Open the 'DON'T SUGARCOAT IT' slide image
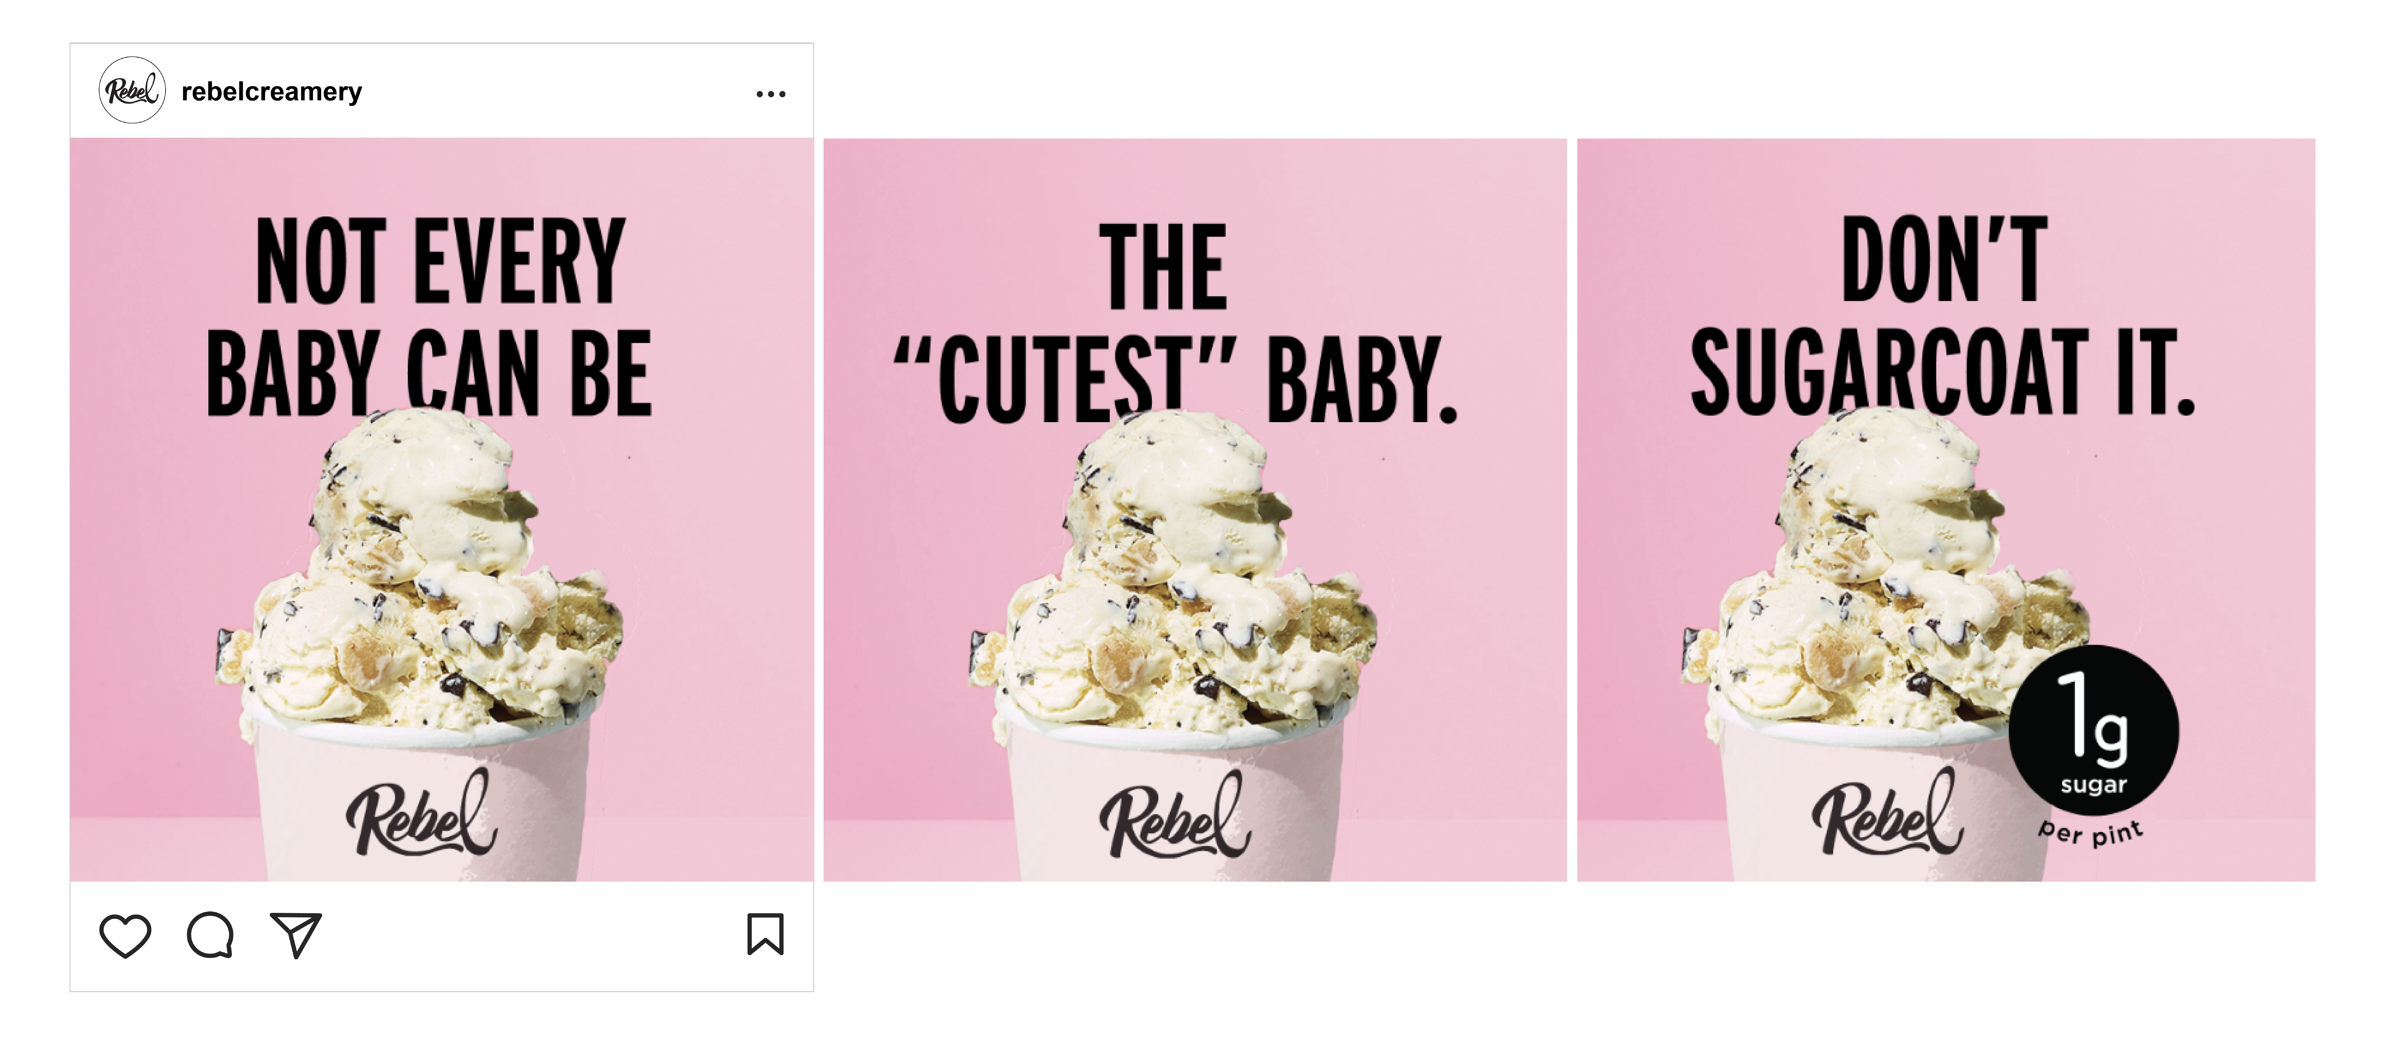 (x=1946, y=509)
